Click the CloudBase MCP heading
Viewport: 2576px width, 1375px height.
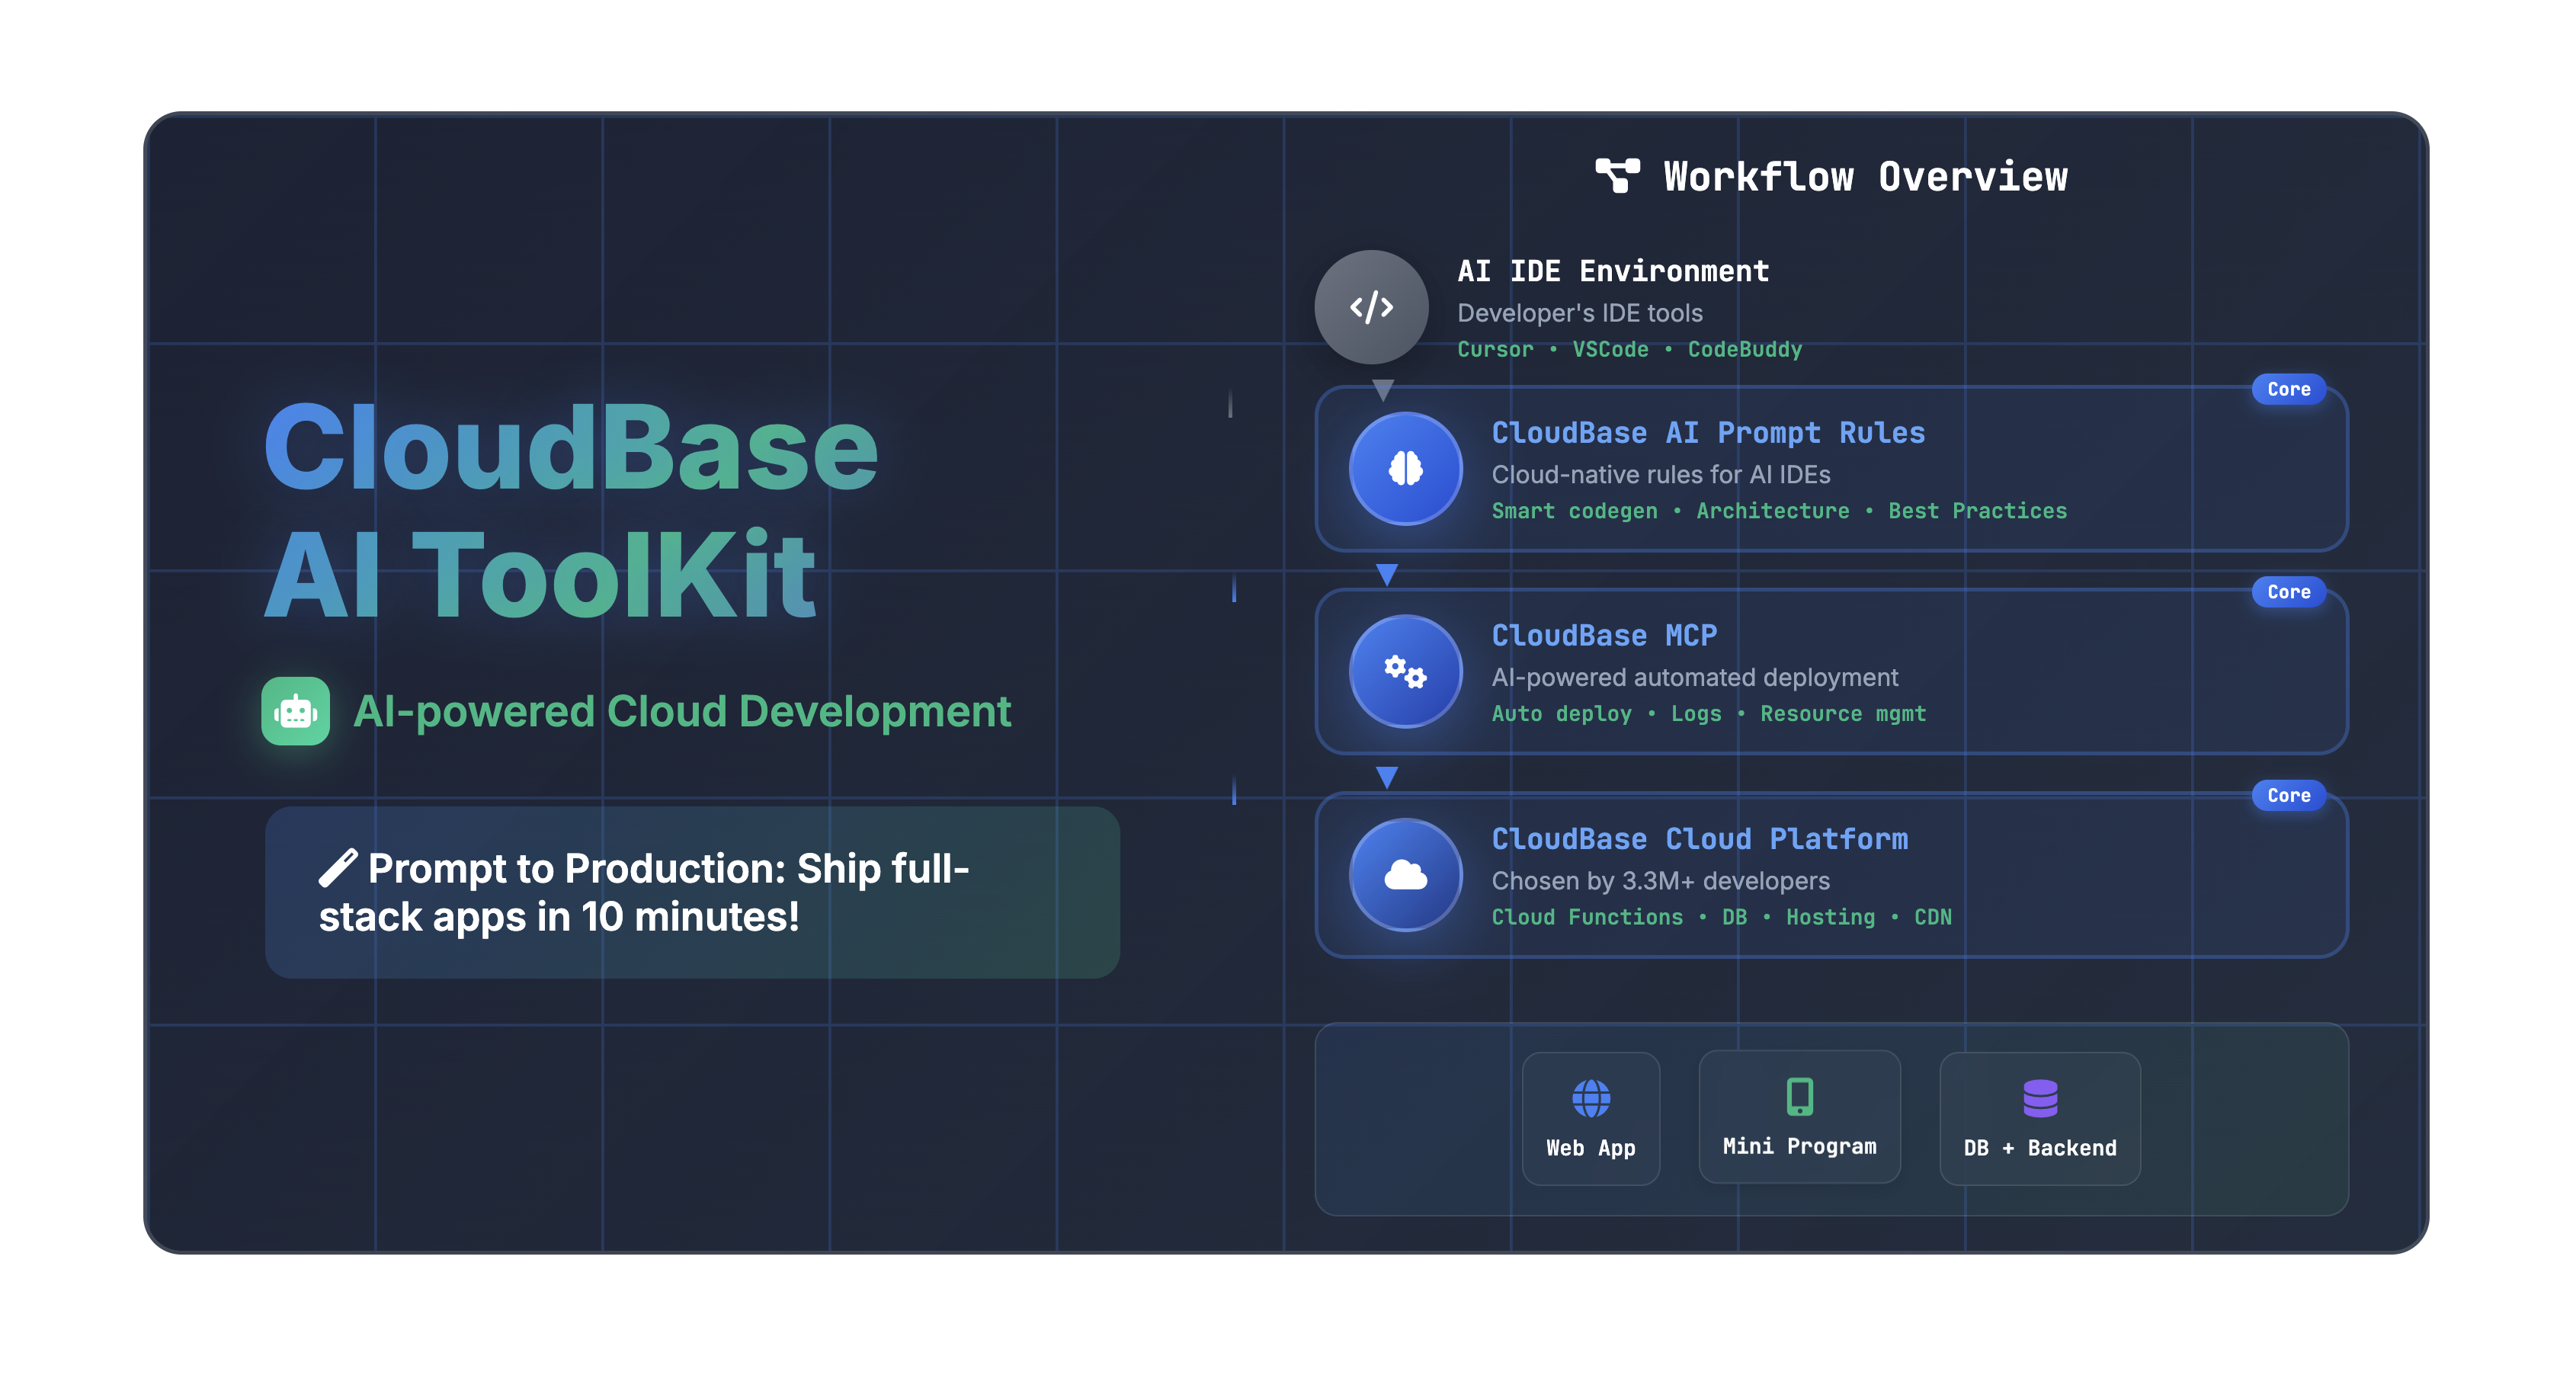1604,635
